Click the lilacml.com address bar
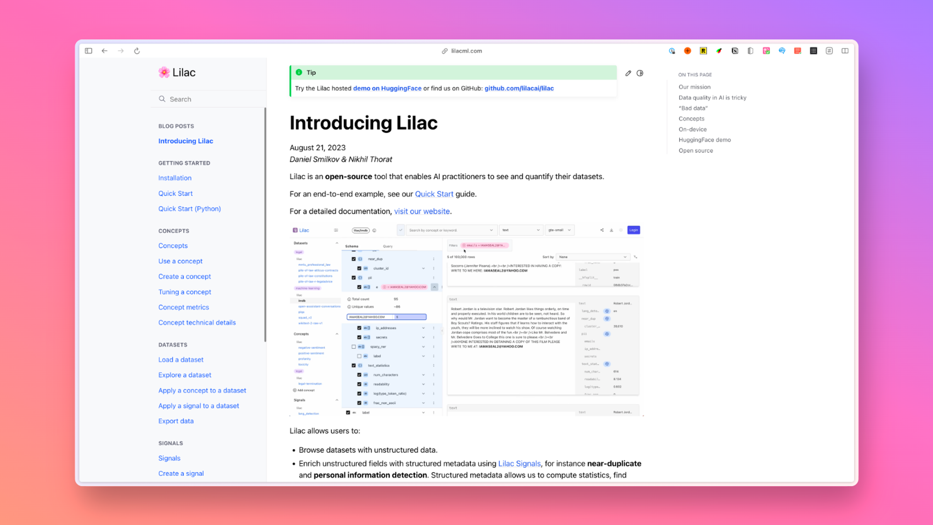 pyautogui.click(x=466, y=51)
